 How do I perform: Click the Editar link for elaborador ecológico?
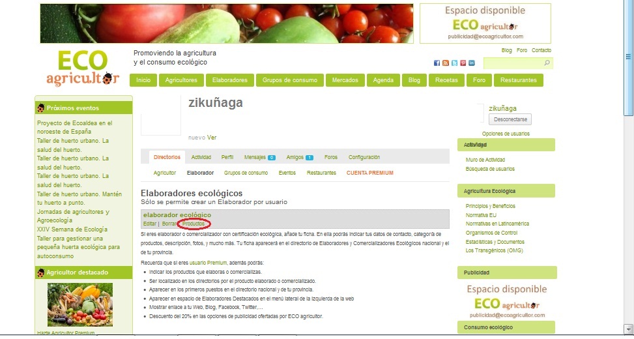click(x=150, y=224)
